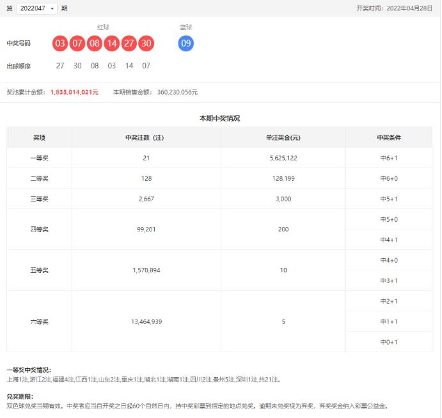Click the 中奖条件 column header
This screenshot has width=442, height=418.
pyautogui.click(x=389, y=138)
